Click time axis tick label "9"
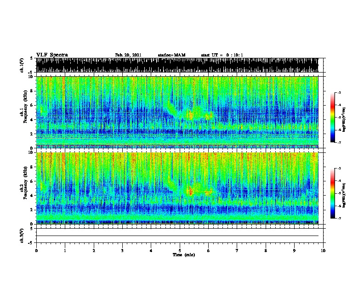Screen dimensions: 364x281 pyautogui.click(x=294, y=251)
